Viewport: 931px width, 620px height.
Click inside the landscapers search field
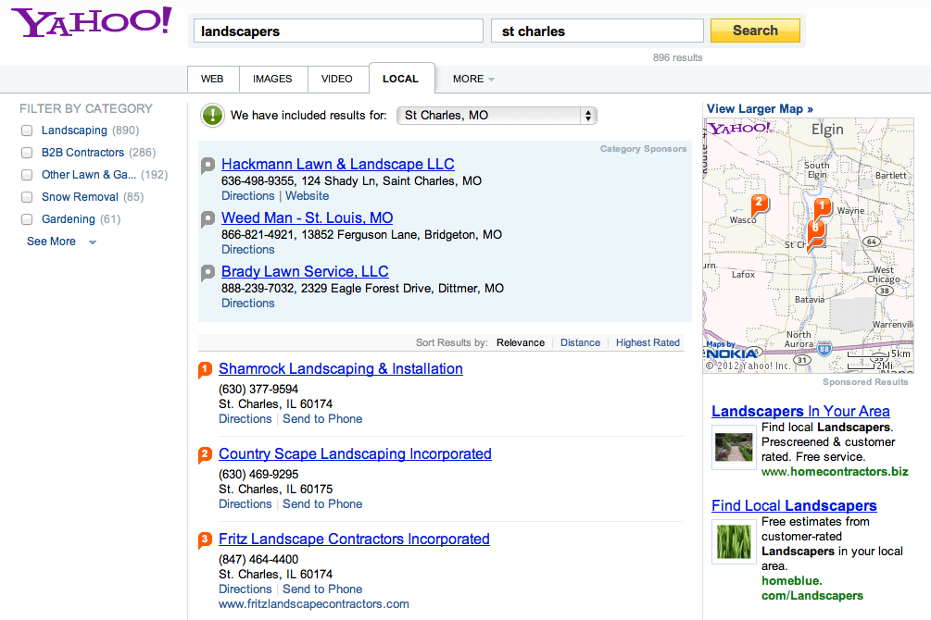(x=338, y=30)
